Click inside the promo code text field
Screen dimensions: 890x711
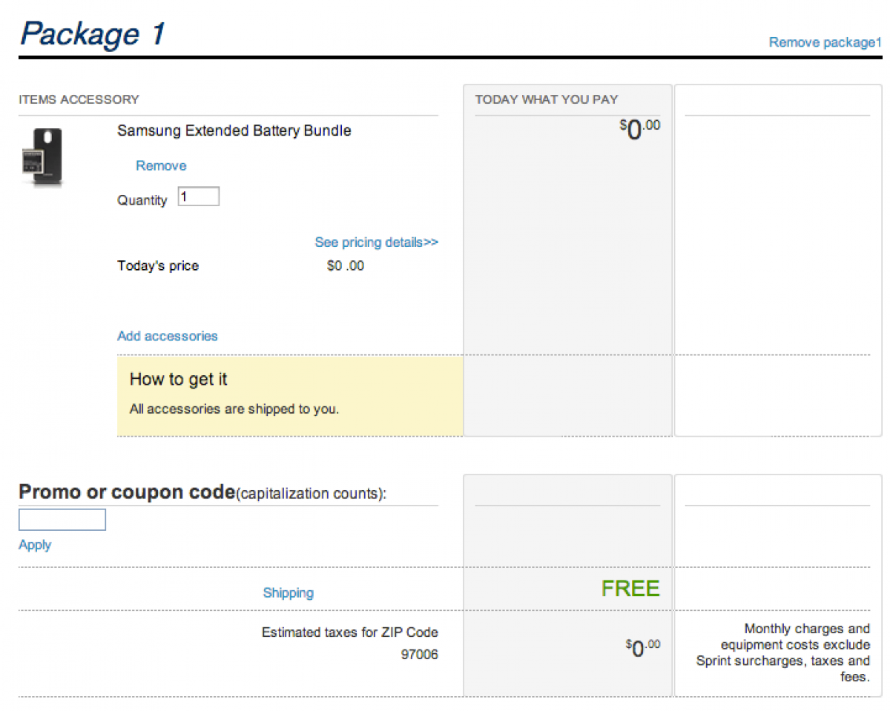coord(62,520)
